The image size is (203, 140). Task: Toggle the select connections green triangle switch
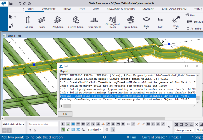[68, 124]
